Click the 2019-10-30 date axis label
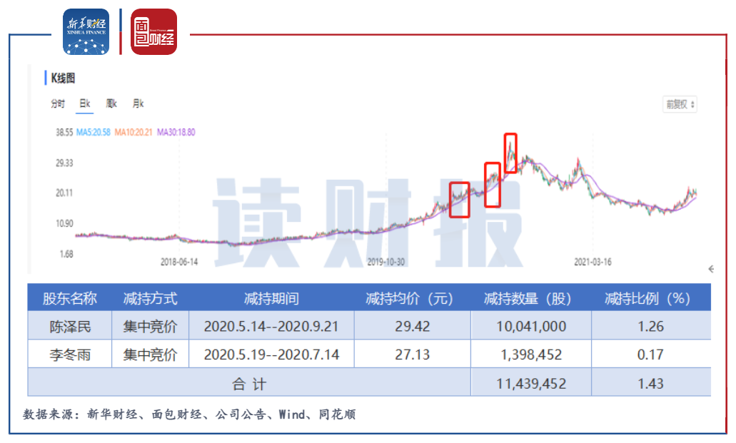 [386, 262]
